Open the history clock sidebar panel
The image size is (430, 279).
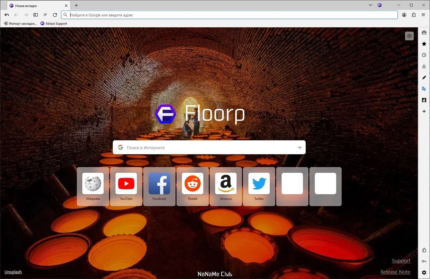[424, 55]
